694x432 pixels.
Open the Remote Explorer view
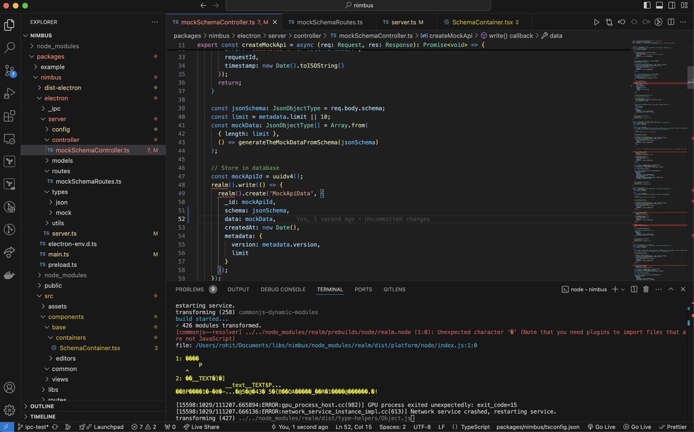click(x=10, y=139)
